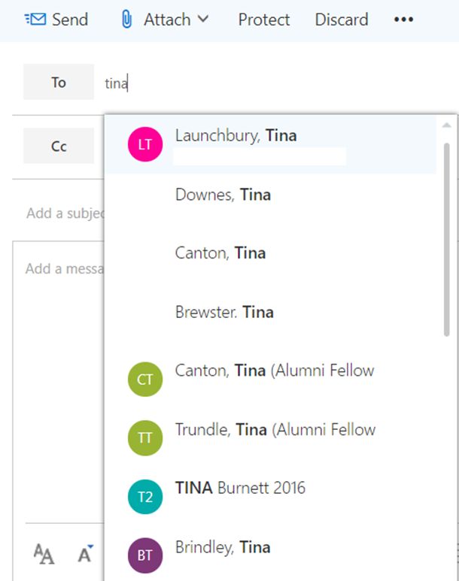The width and height of the screenshot is (459, 581).
Task: Choose the suggestion Downes, Tina
Action: tap(223, 195)
